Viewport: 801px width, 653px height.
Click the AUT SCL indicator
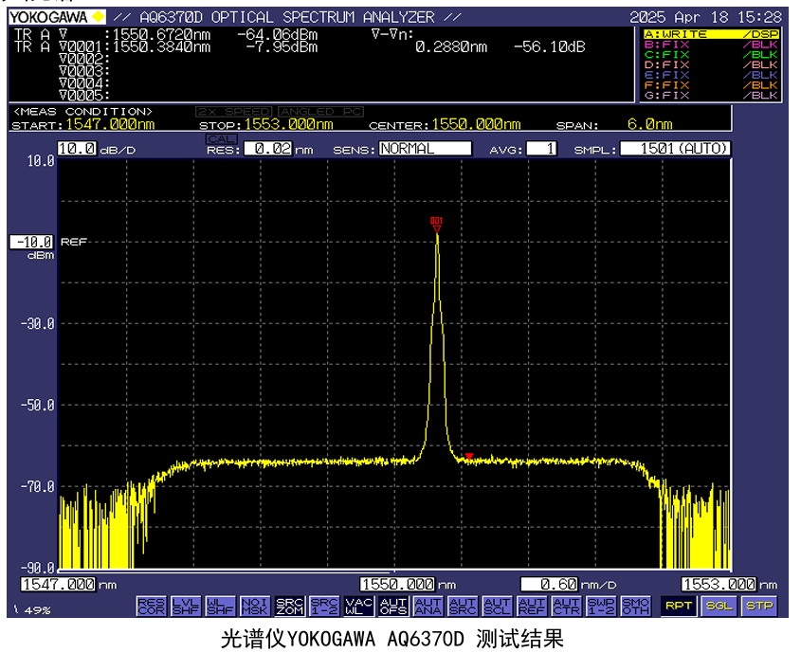[497, 606]
